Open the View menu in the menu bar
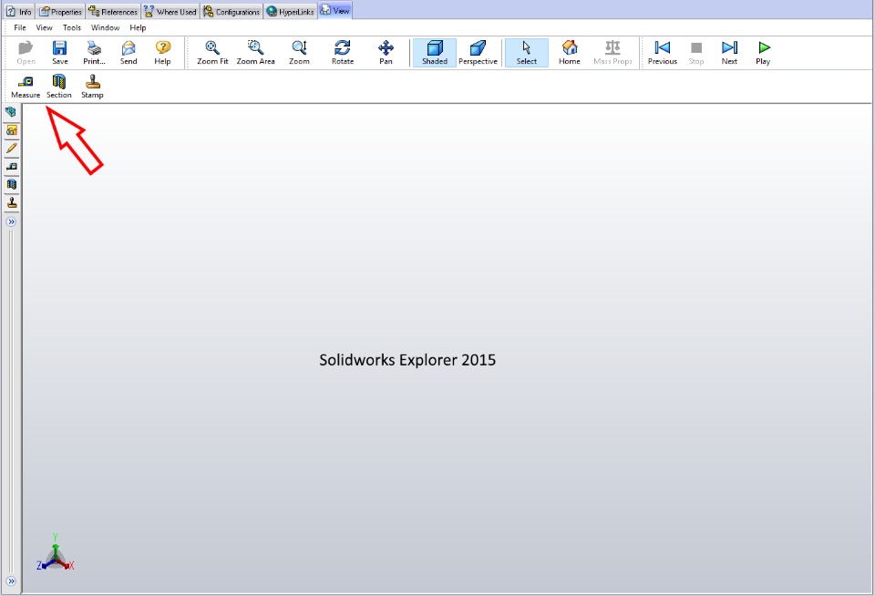Image resolution: width=875 pixels, height=596 pixels. tap(44, 27)
